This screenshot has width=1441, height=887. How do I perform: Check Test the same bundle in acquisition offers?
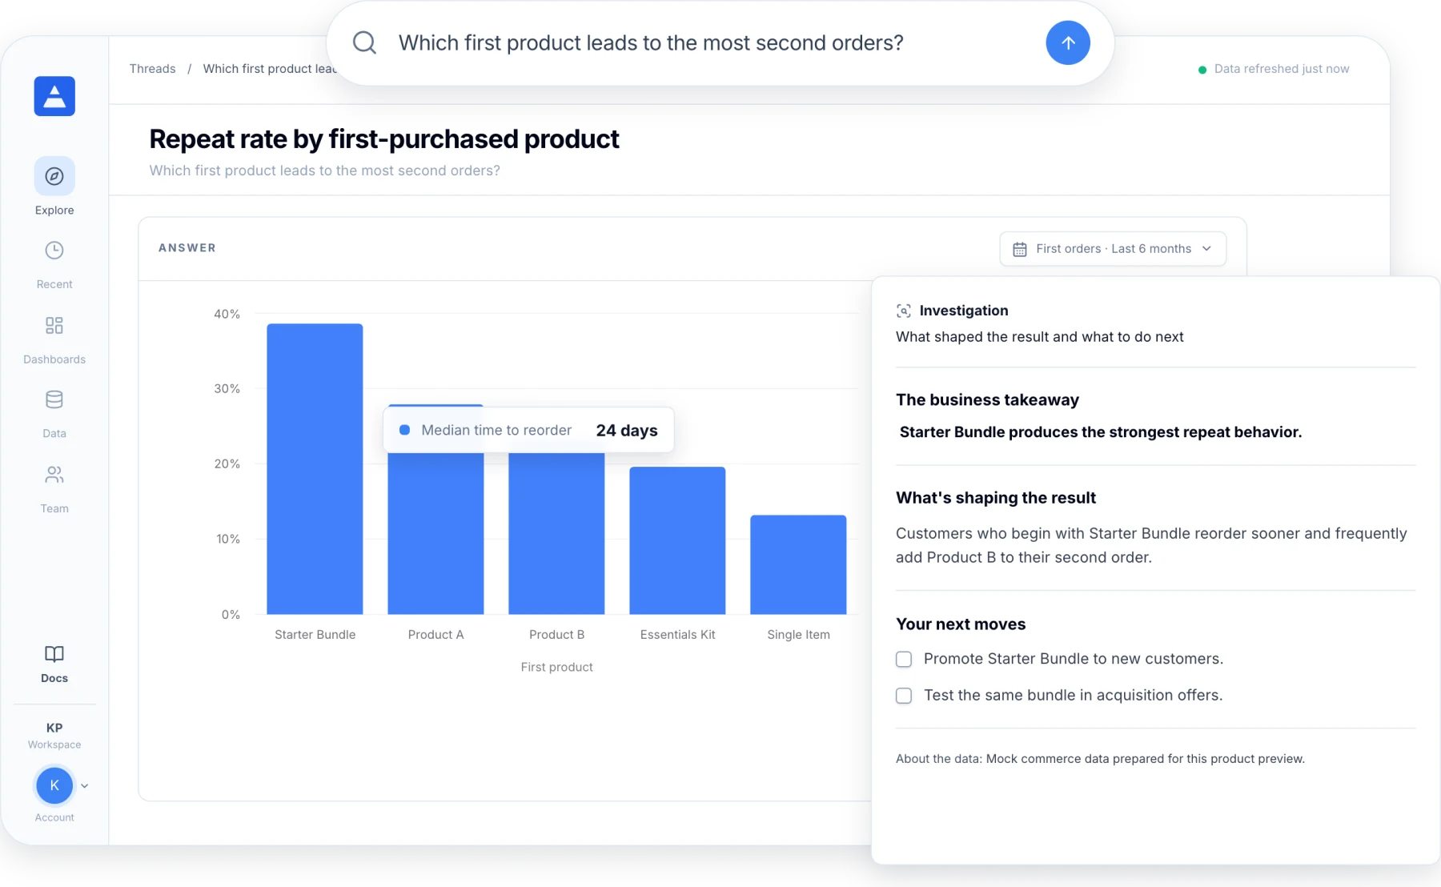pos(904,696)
